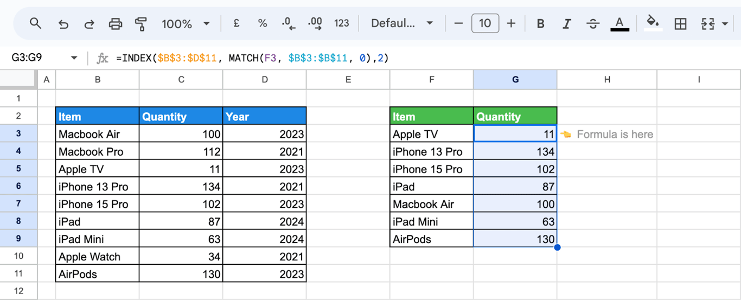Select column I header
This screenshot has width=741, height=300.
coord(699,80)
